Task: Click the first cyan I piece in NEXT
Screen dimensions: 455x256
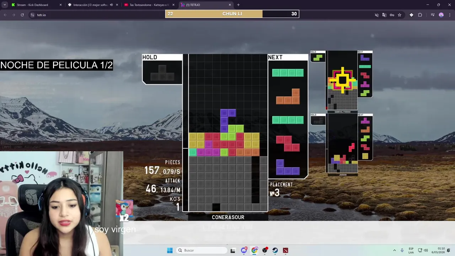Action: coord(288,73)
